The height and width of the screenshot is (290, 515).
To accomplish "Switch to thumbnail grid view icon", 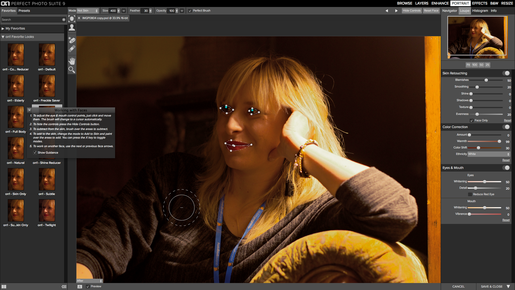I will [64, 287].
